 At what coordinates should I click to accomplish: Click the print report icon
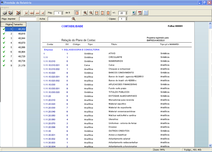coord(5,13)
